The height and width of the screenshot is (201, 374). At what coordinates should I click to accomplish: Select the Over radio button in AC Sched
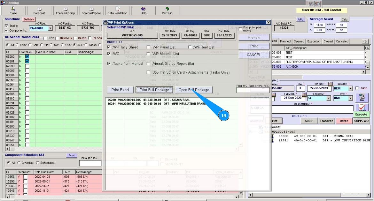point(17,45)
